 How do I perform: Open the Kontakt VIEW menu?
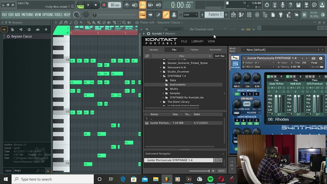[x=211, y=41]
